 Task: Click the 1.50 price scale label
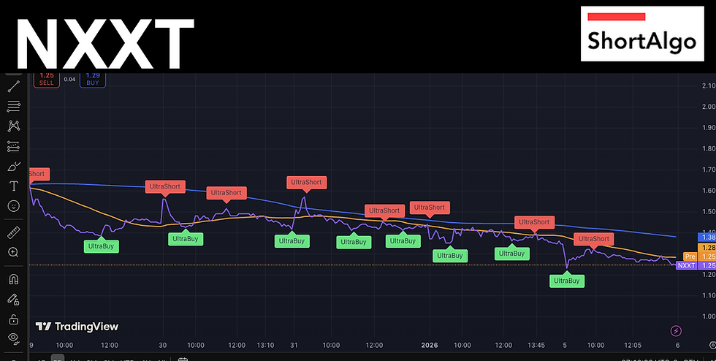pyautogui.click(x=709, y=212)
